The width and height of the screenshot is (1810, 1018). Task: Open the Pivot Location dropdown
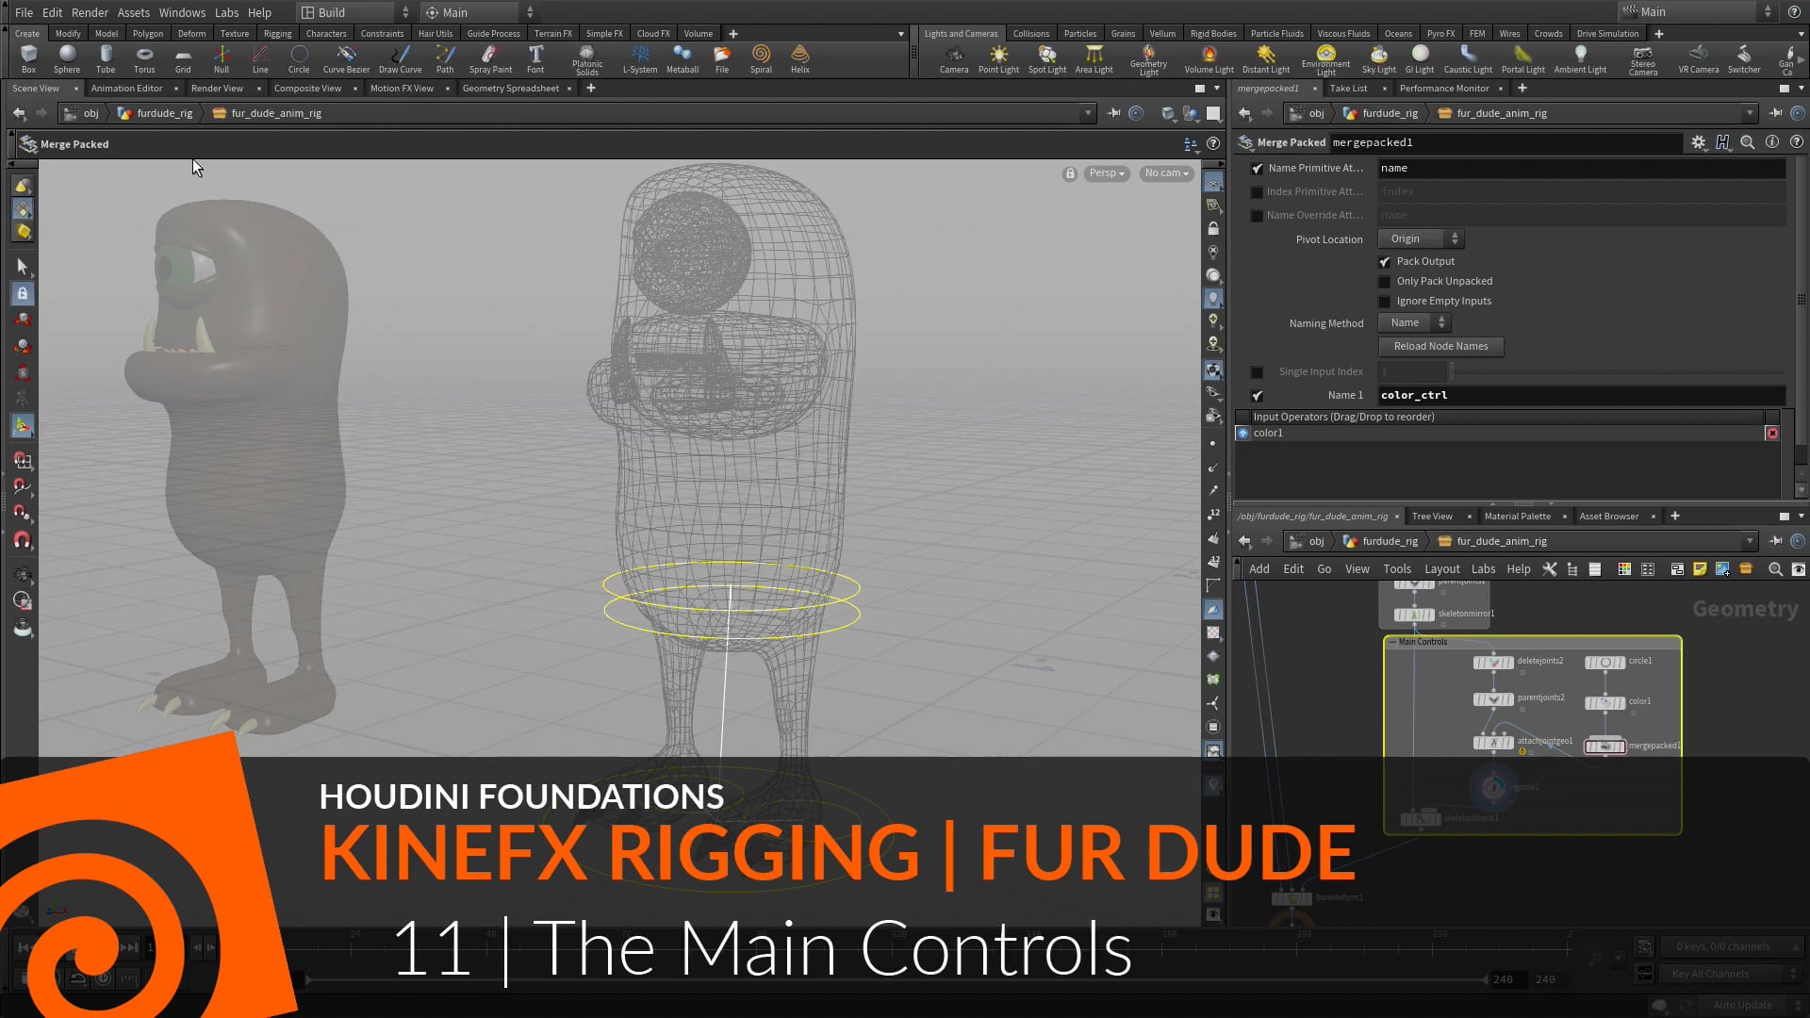1419,238
